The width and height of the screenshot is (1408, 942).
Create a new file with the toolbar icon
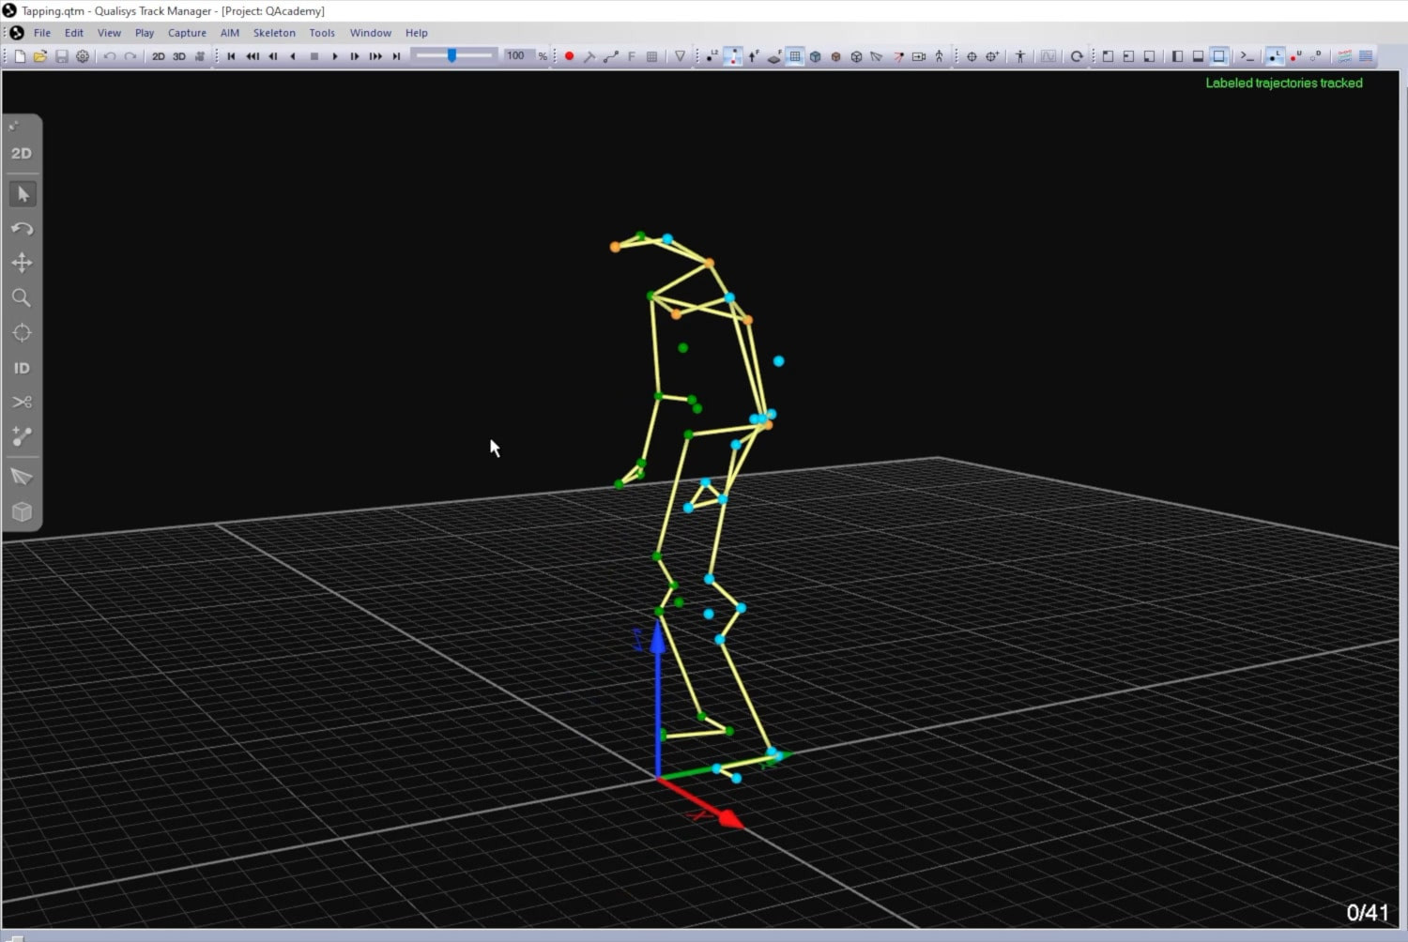[x=20, y=56]
